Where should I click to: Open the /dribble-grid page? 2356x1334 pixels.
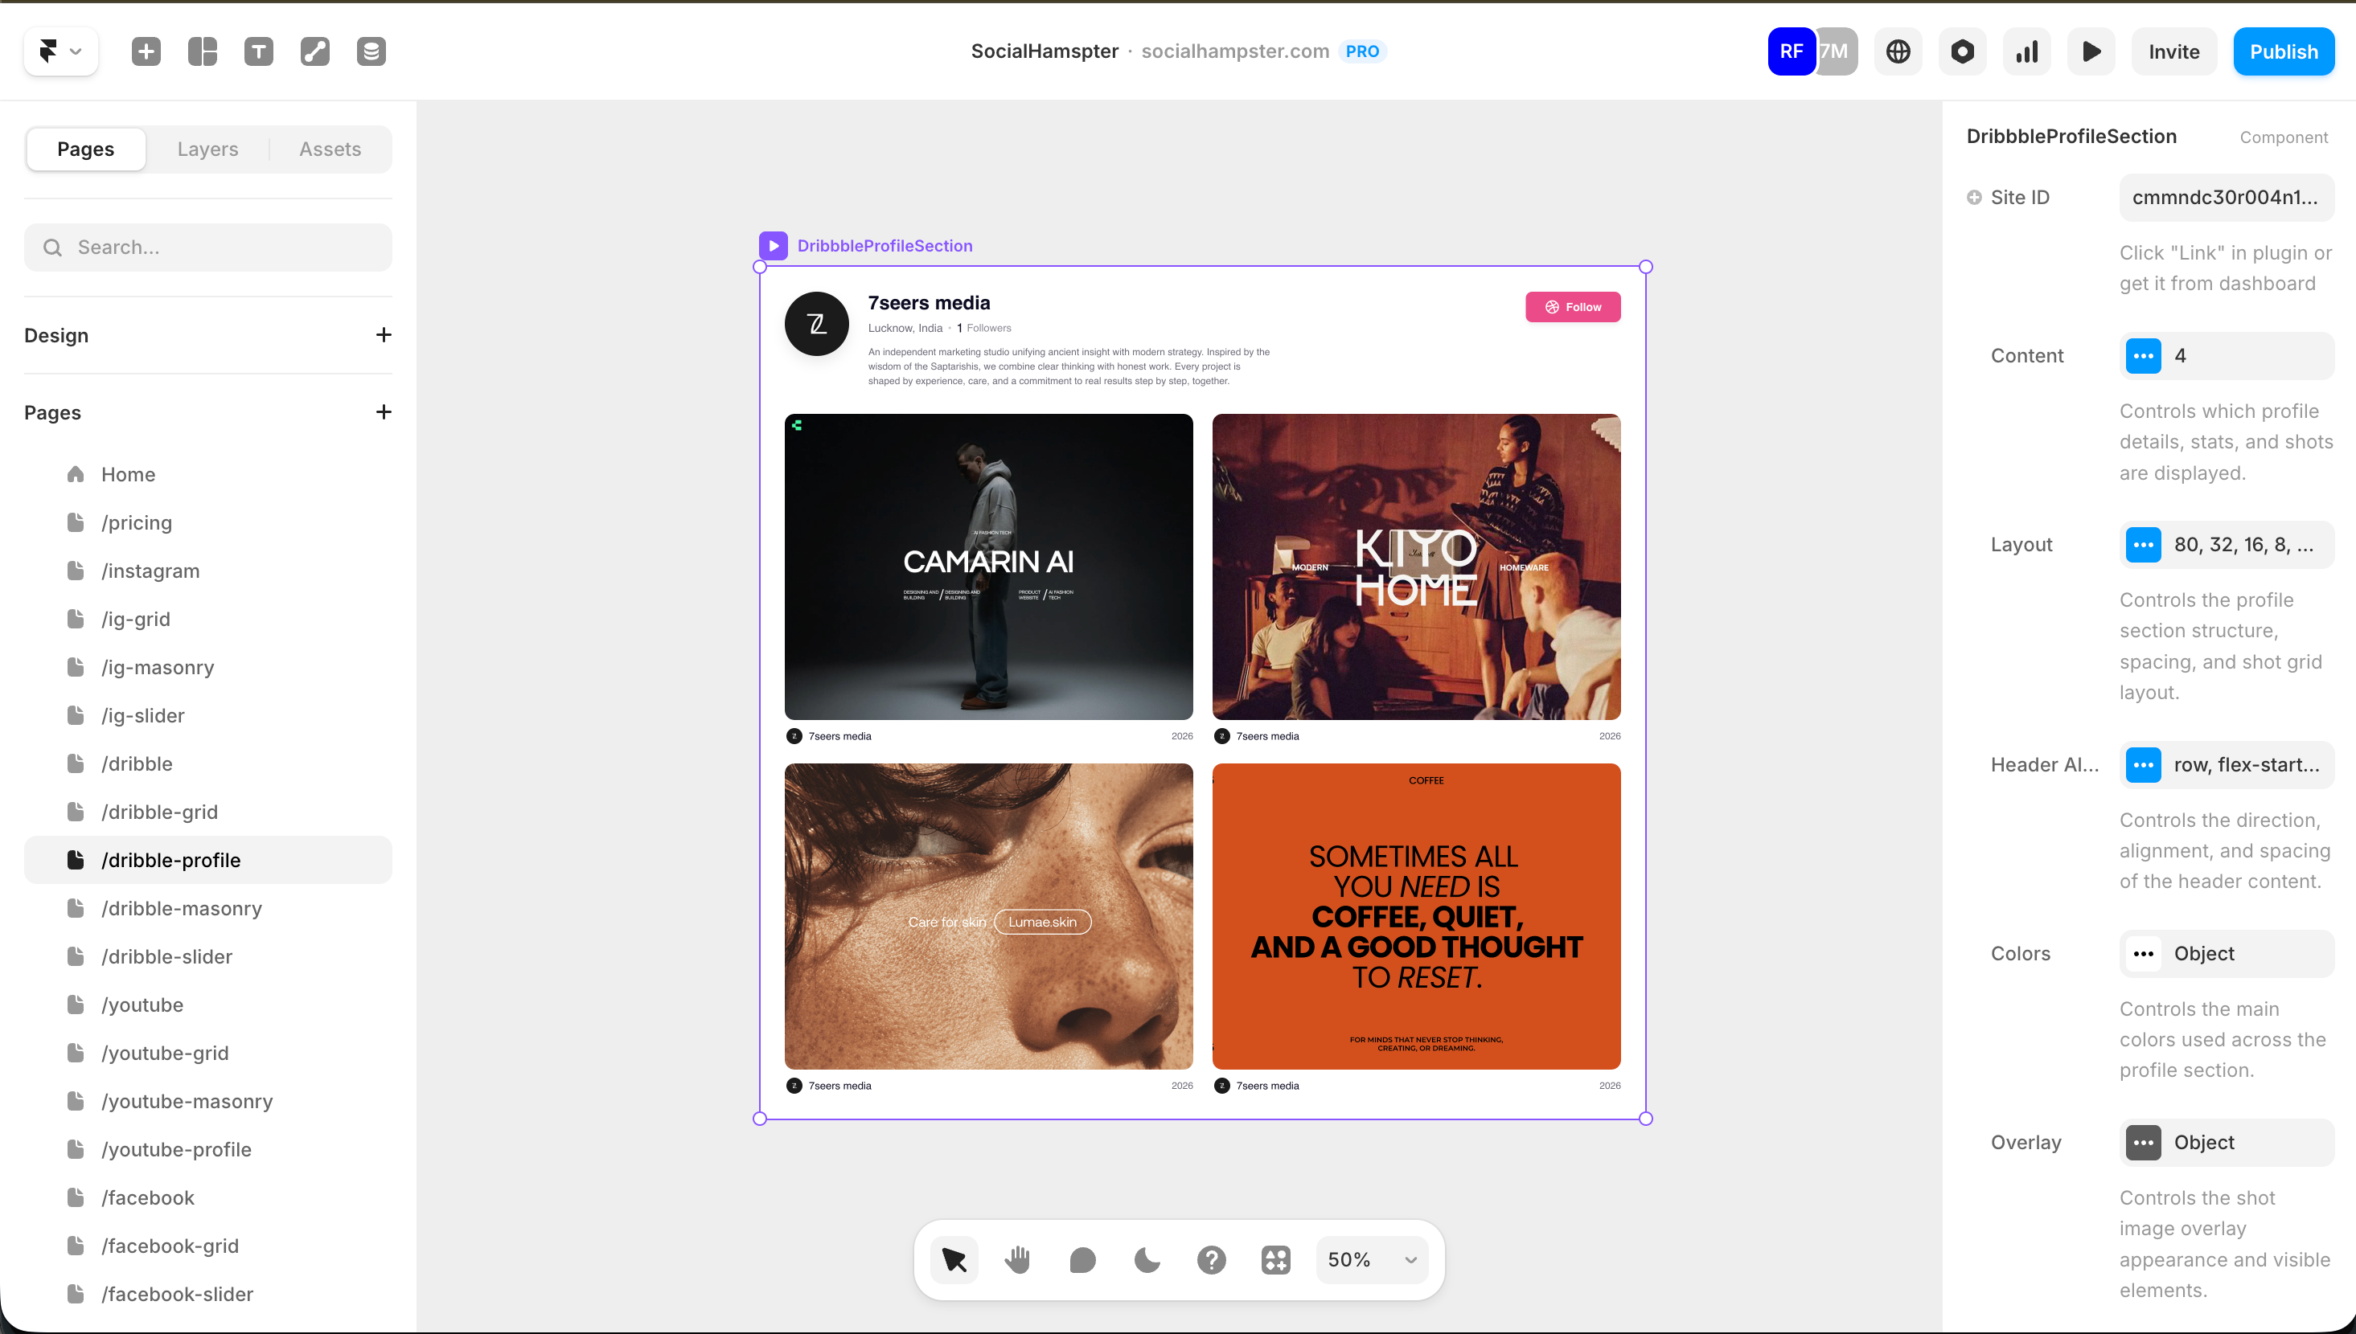[208, 812]
